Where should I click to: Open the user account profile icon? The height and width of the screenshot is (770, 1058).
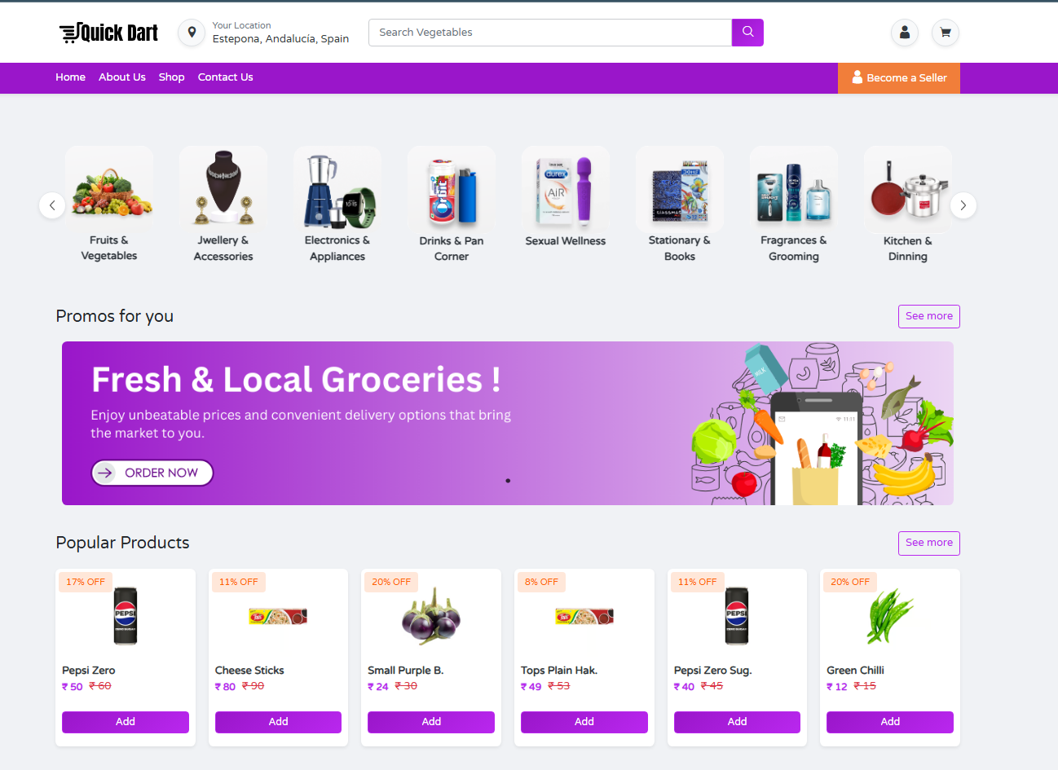(x=905, y=33)
